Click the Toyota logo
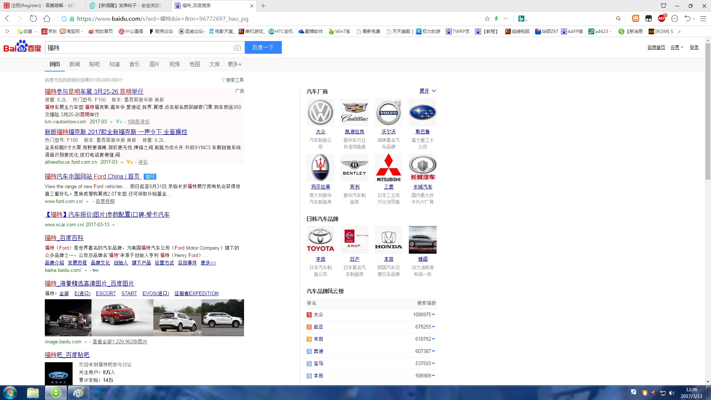The image size is (711, 400). click(321, 240)
